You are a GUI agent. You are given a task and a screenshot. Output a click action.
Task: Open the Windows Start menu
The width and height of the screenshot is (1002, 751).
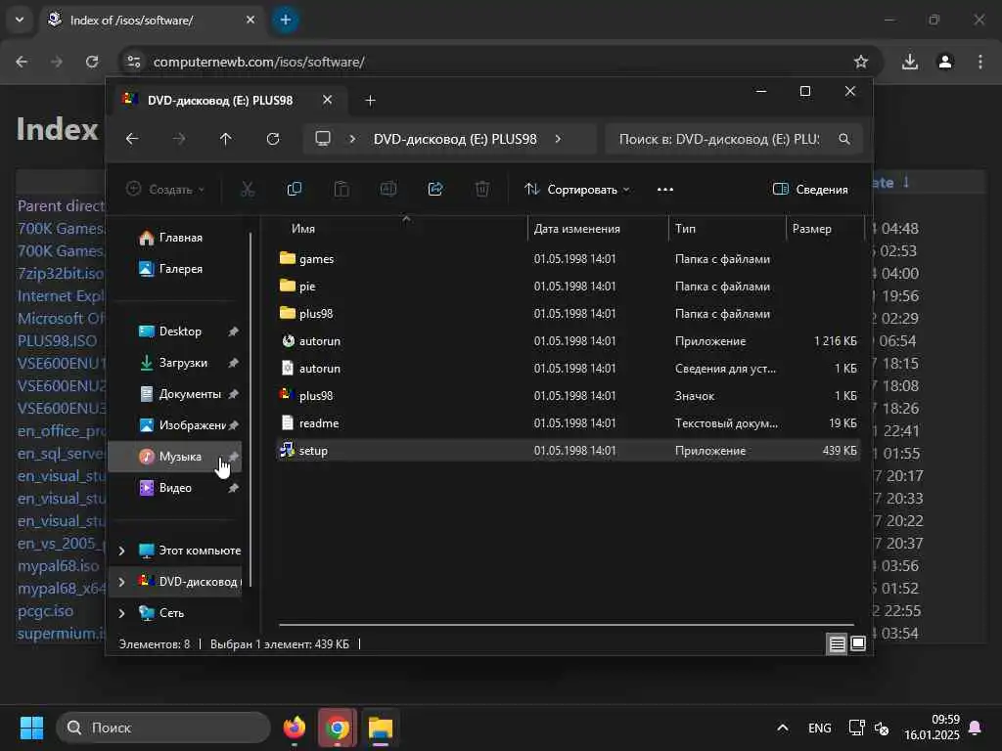(x=31, y=728)
